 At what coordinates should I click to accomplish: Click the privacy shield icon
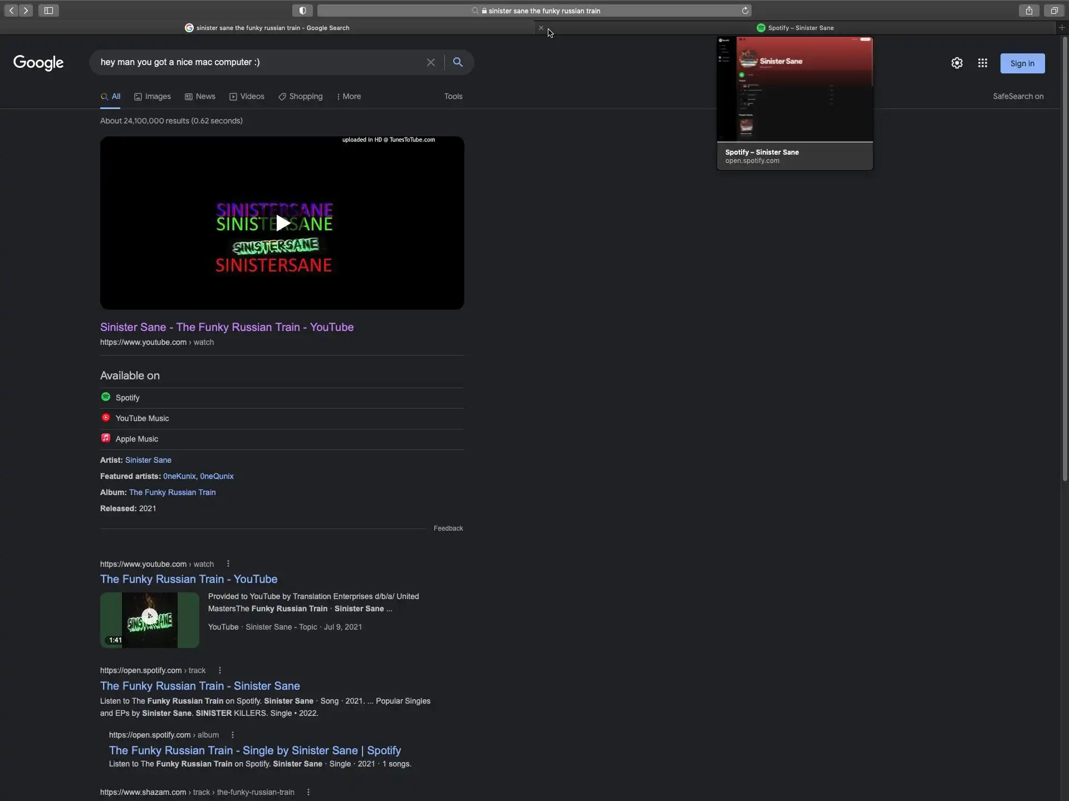[302, 11]
